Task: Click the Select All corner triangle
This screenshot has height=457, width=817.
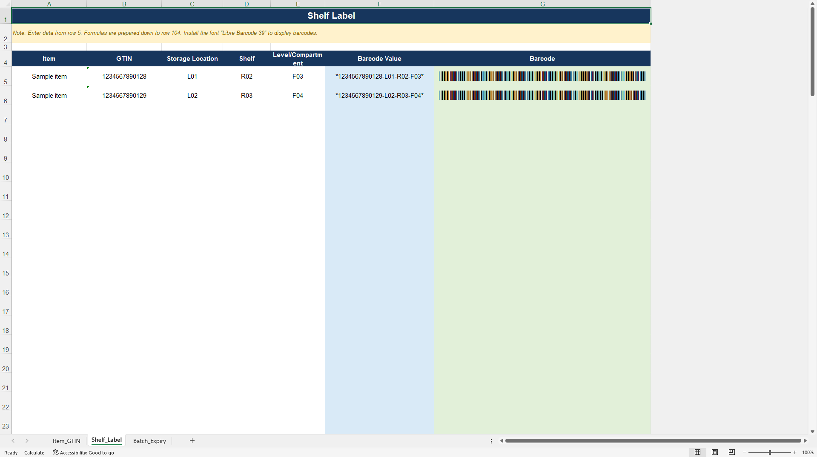Action: pos(6,4)
